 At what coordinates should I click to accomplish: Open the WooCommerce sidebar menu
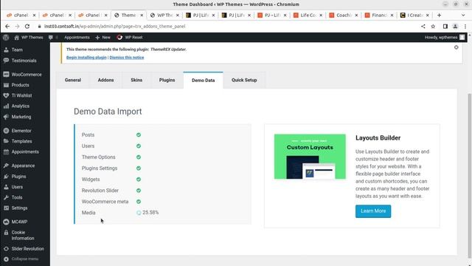(27, 75)
